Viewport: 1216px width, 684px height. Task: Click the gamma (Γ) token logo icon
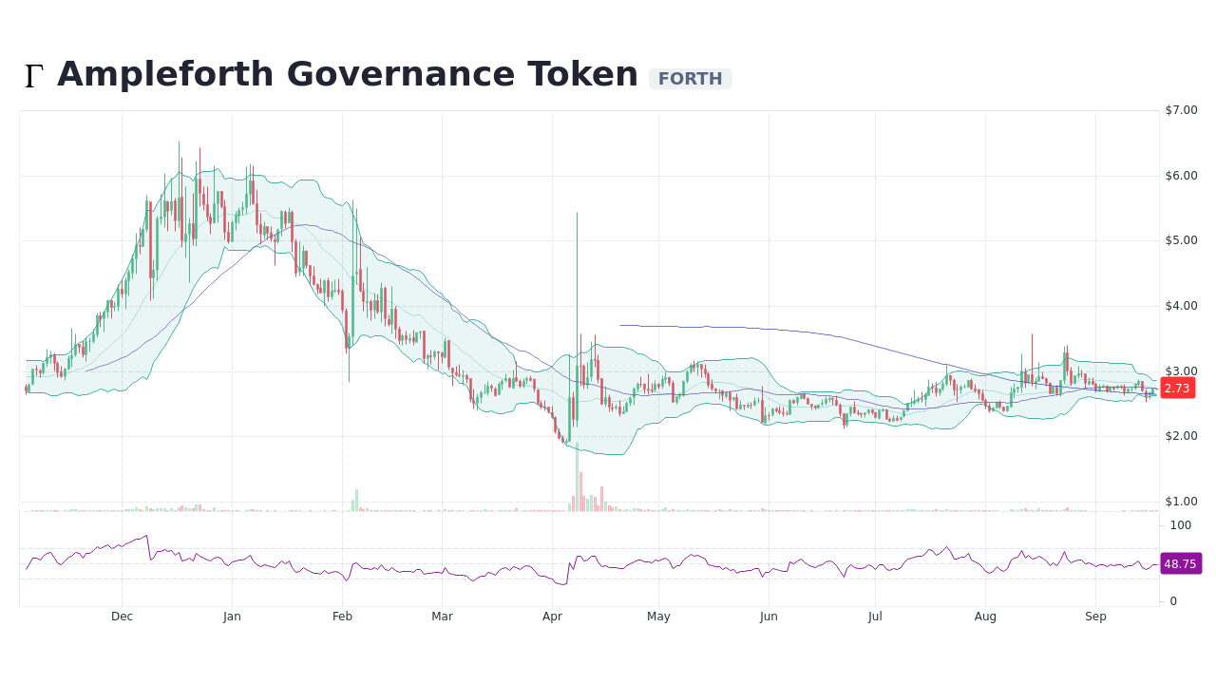click(33, 73)
